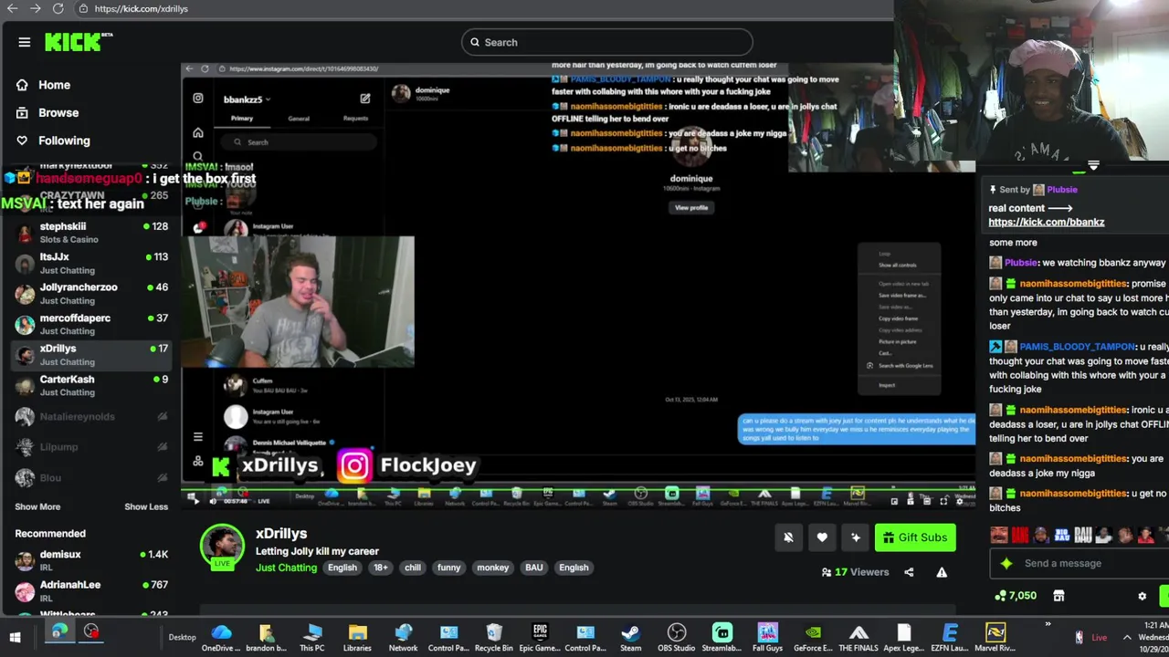
Task: Go back in browser
Action: [x=13, y=8]
